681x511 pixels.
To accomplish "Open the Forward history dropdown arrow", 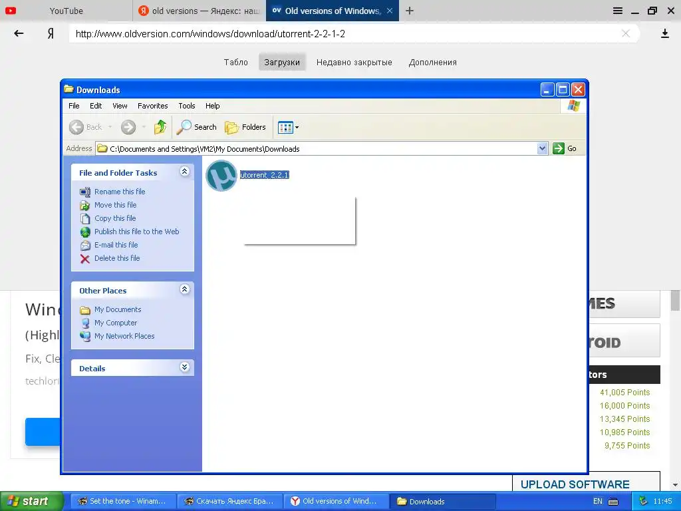I will (x=144, y=127).
